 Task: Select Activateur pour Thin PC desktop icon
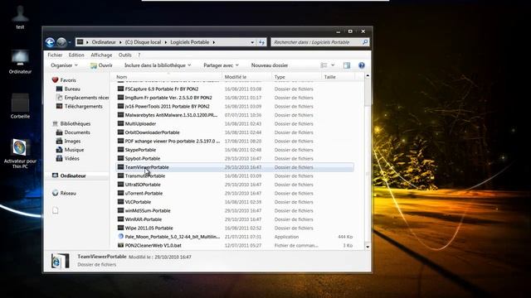(x=20, y=154)
